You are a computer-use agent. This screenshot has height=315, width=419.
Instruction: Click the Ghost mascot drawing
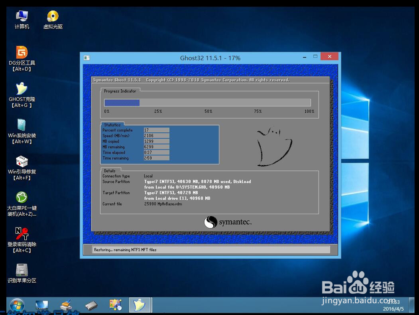tap(274, 146)
